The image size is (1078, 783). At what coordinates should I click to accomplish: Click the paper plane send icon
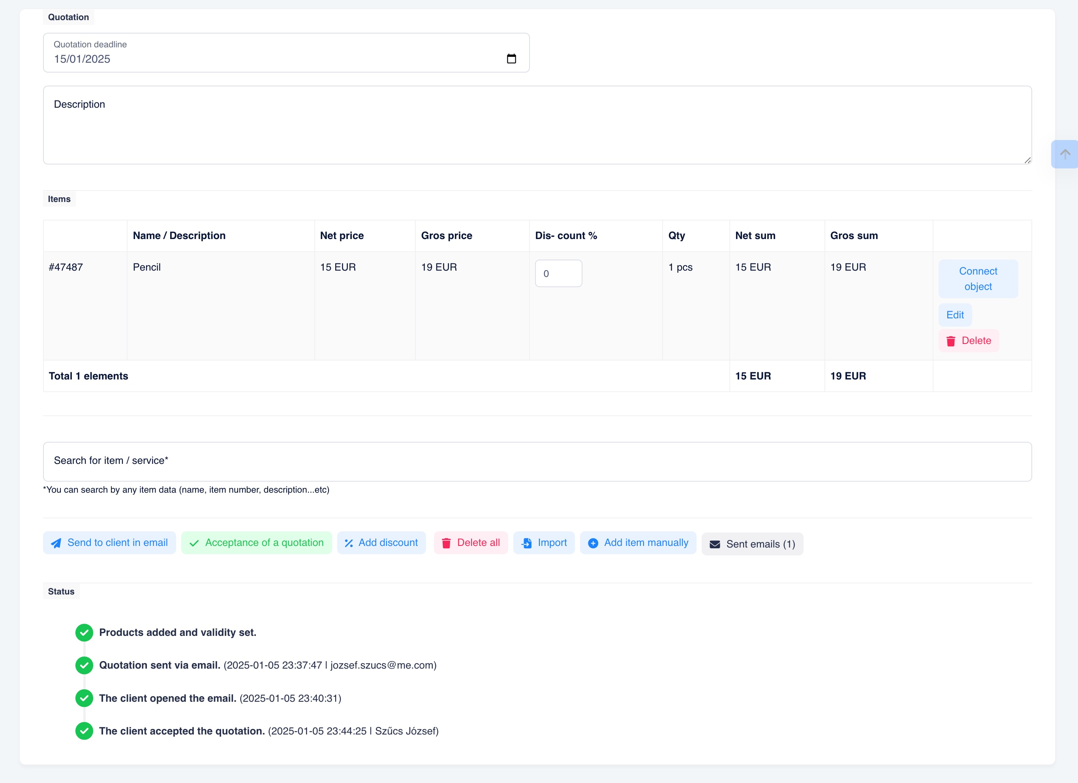56,543
